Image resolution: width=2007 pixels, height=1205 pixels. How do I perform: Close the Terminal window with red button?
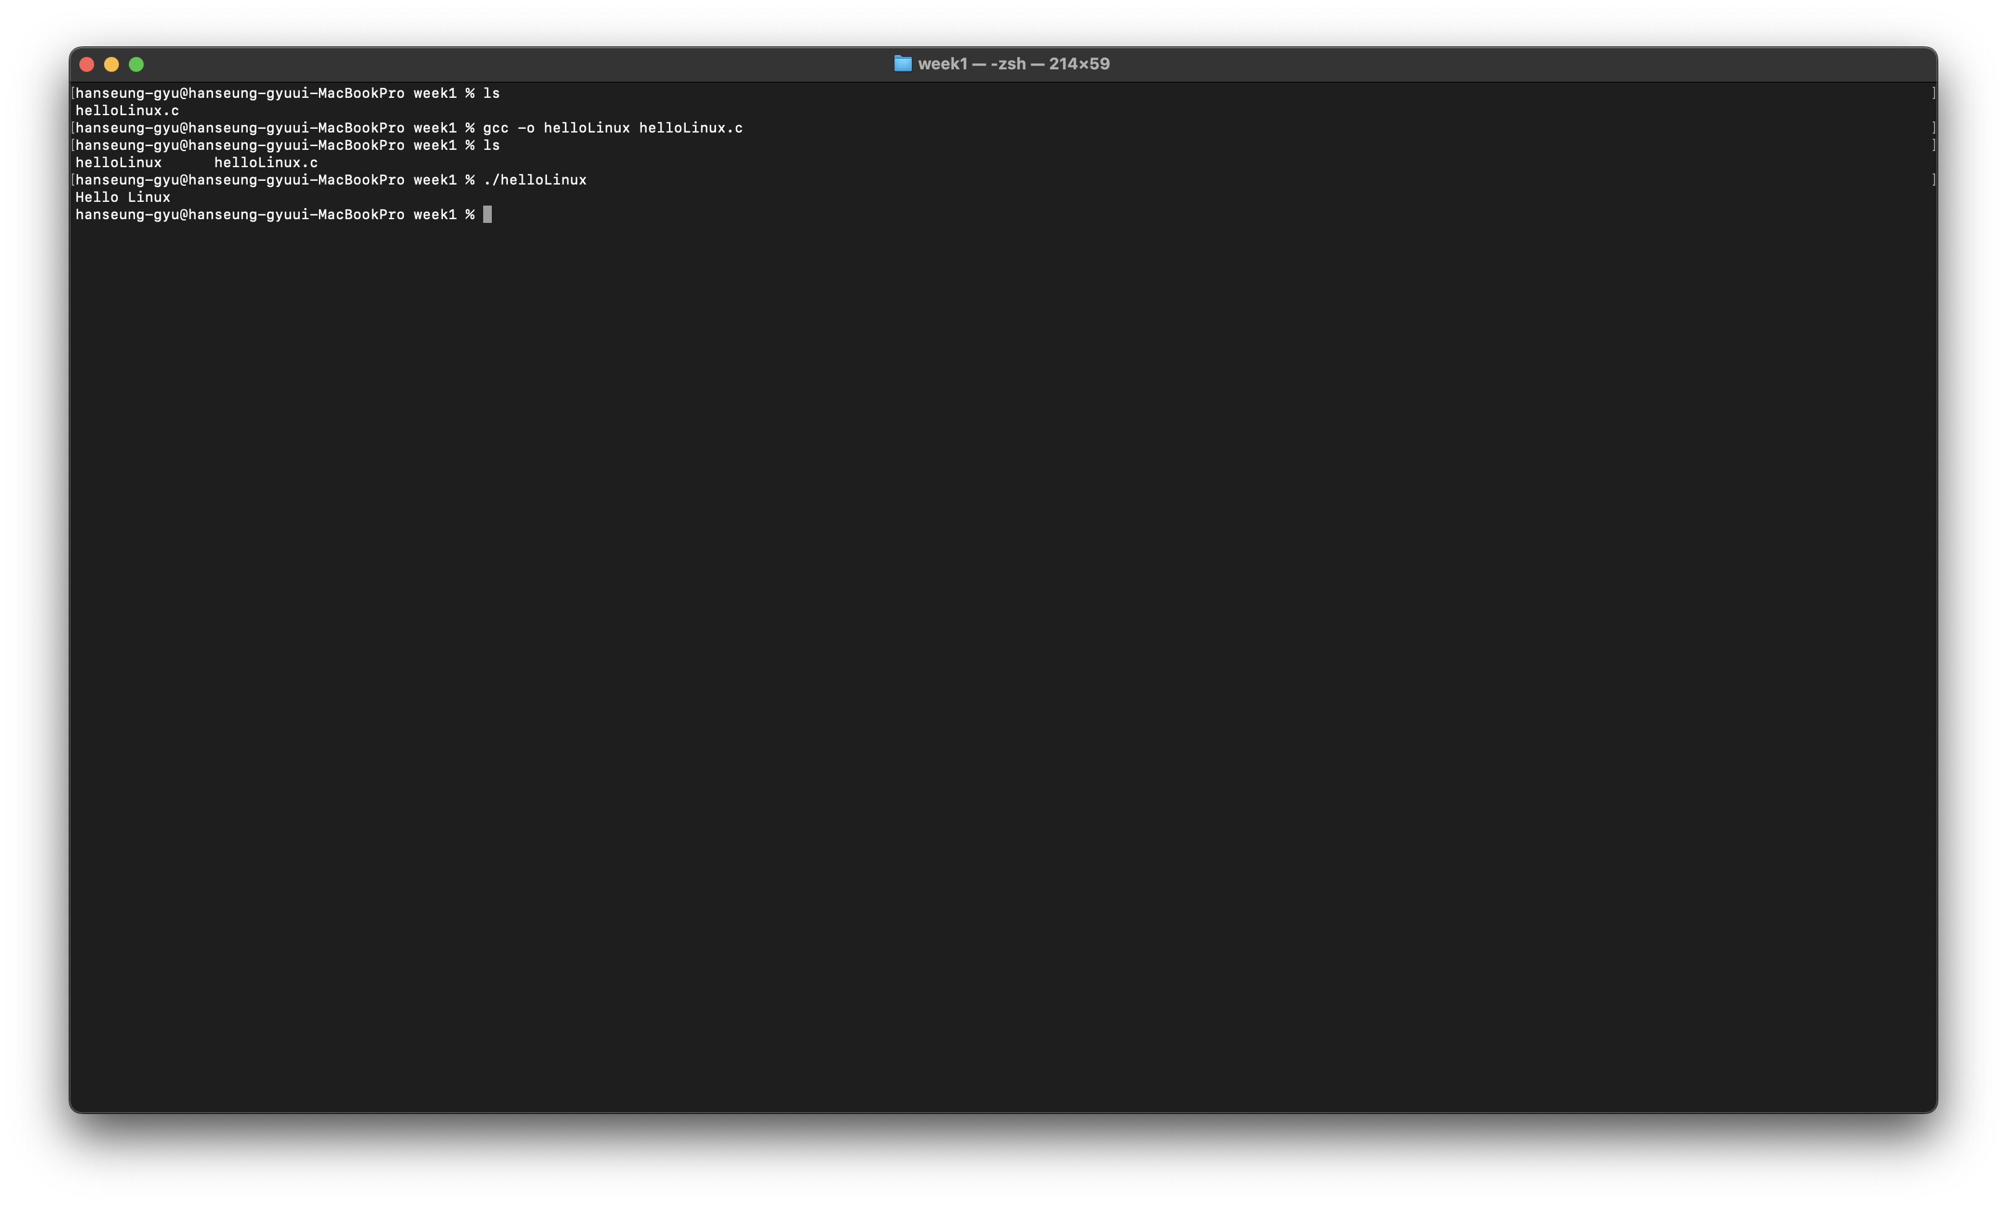tap(87, 64)
